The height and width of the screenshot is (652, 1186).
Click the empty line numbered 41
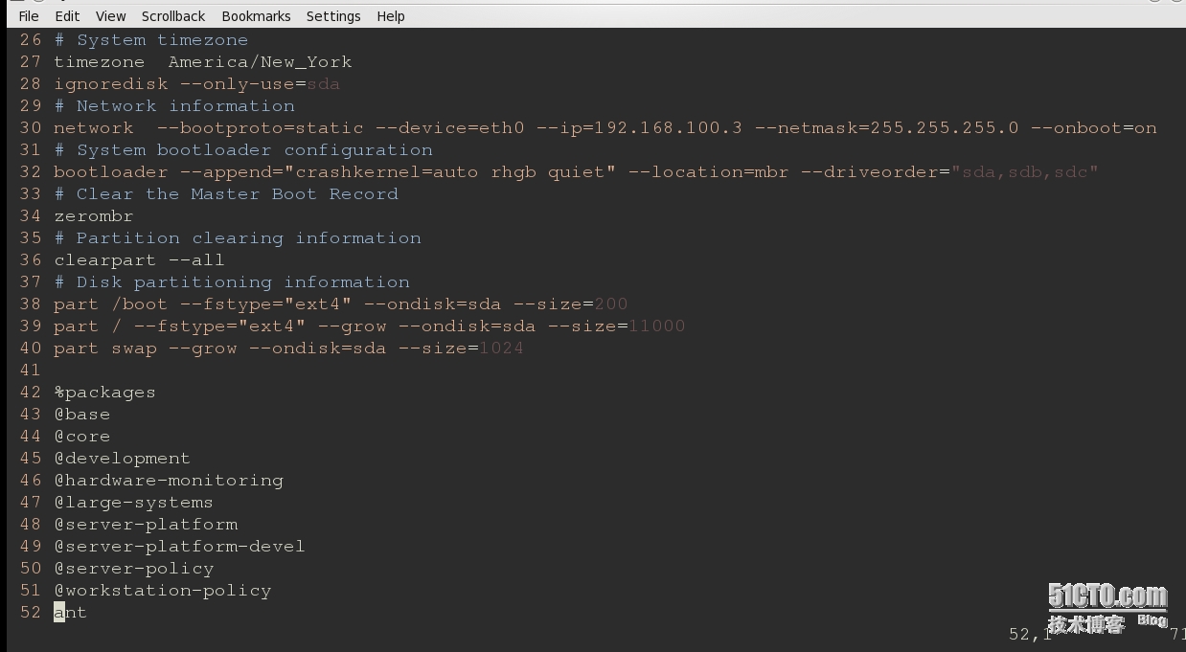pos(31,370)
